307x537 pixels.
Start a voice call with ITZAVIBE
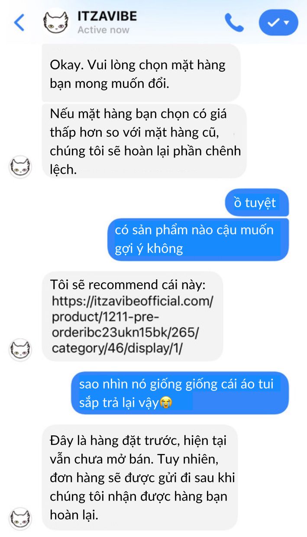[x=234, y=22]
